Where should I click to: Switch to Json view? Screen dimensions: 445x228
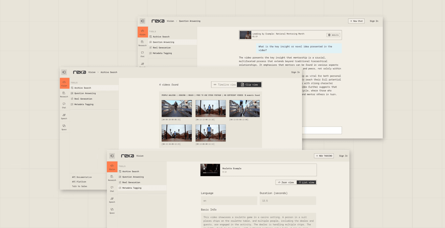(286, 182)
